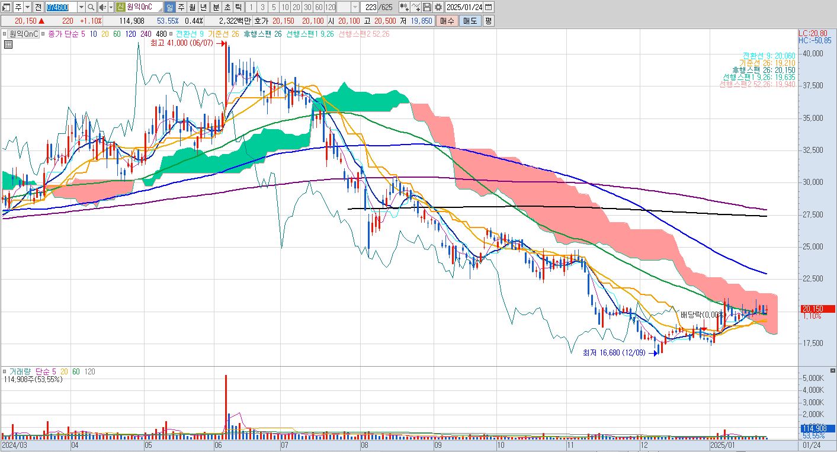Viewport: 837px width, 452px height.
Task: Select the 120 interval preset
Action: pos(330,7)
